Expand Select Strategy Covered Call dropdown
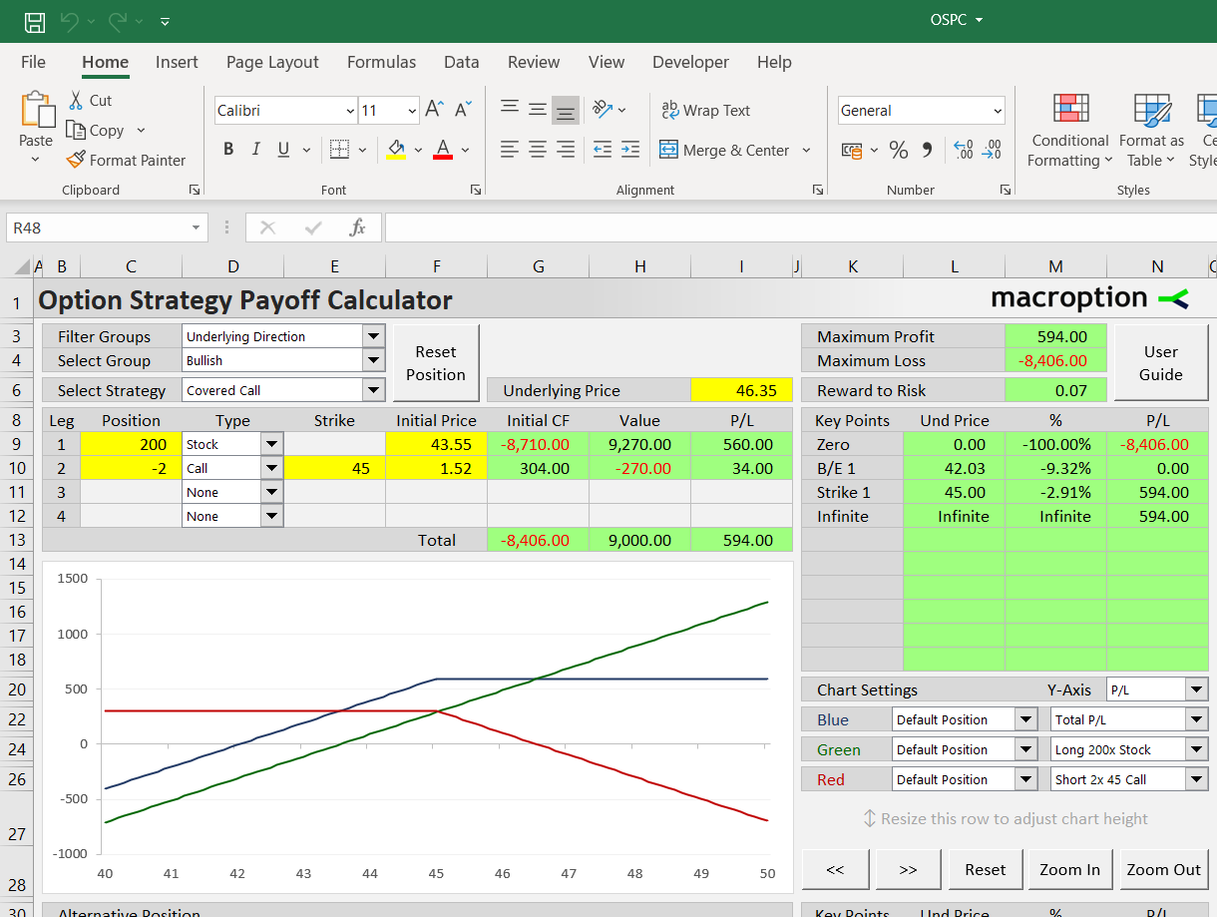Viewport: 1217px width, 917px height. pyautogui.click(x=374, y=390)
